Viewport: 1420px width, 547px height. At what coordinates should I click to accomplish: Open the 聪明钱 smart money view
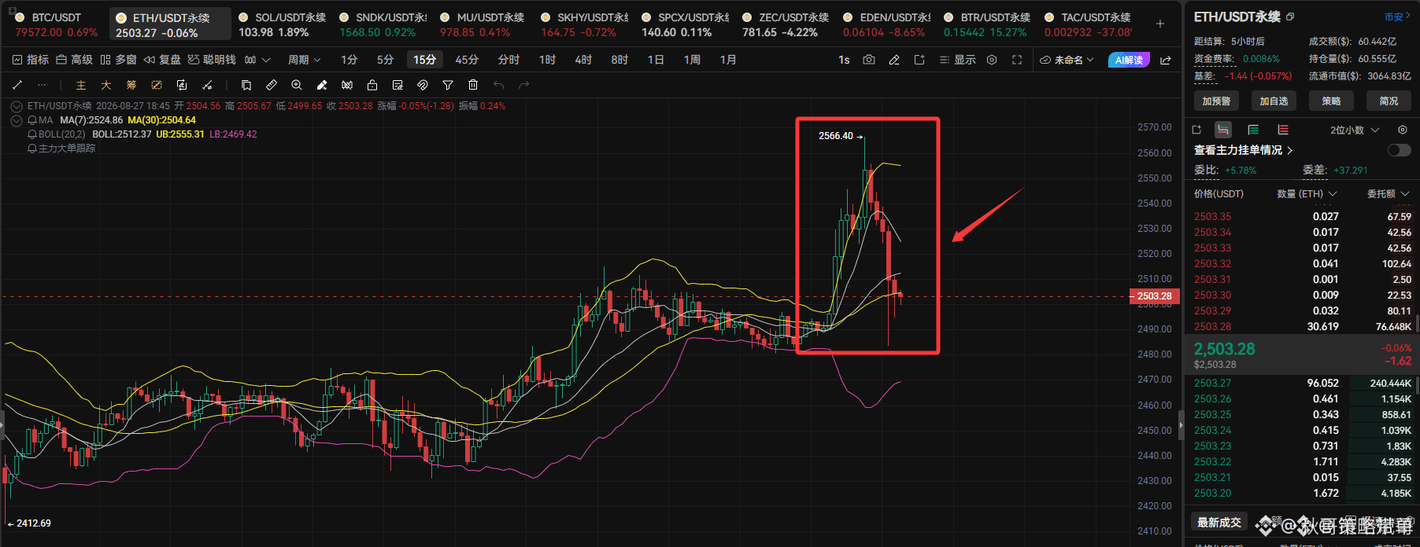pyautogui.click(x=212, y=60)
